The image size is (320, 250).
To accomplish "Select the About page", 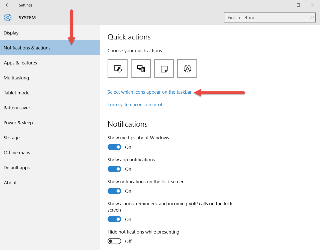I will 10,183.
